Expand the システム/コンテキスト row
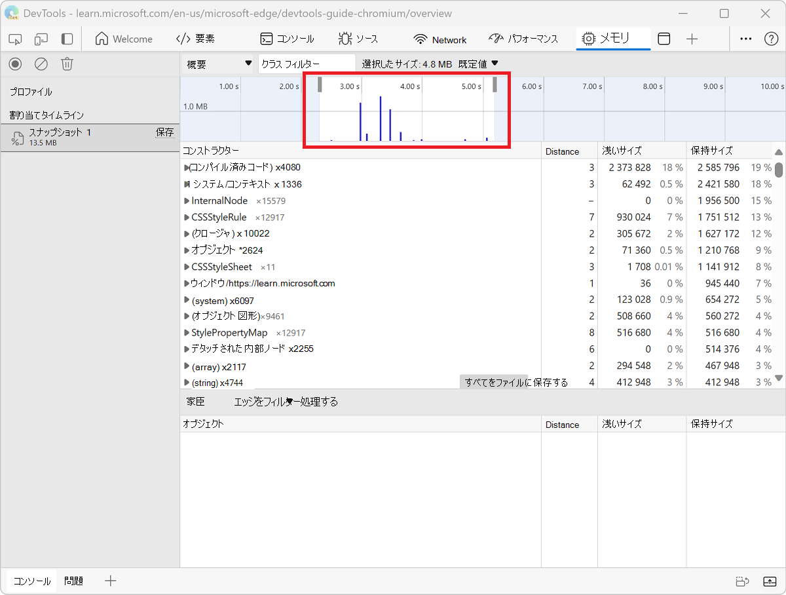This screenshot has height=595, width=786. (187, 184)
